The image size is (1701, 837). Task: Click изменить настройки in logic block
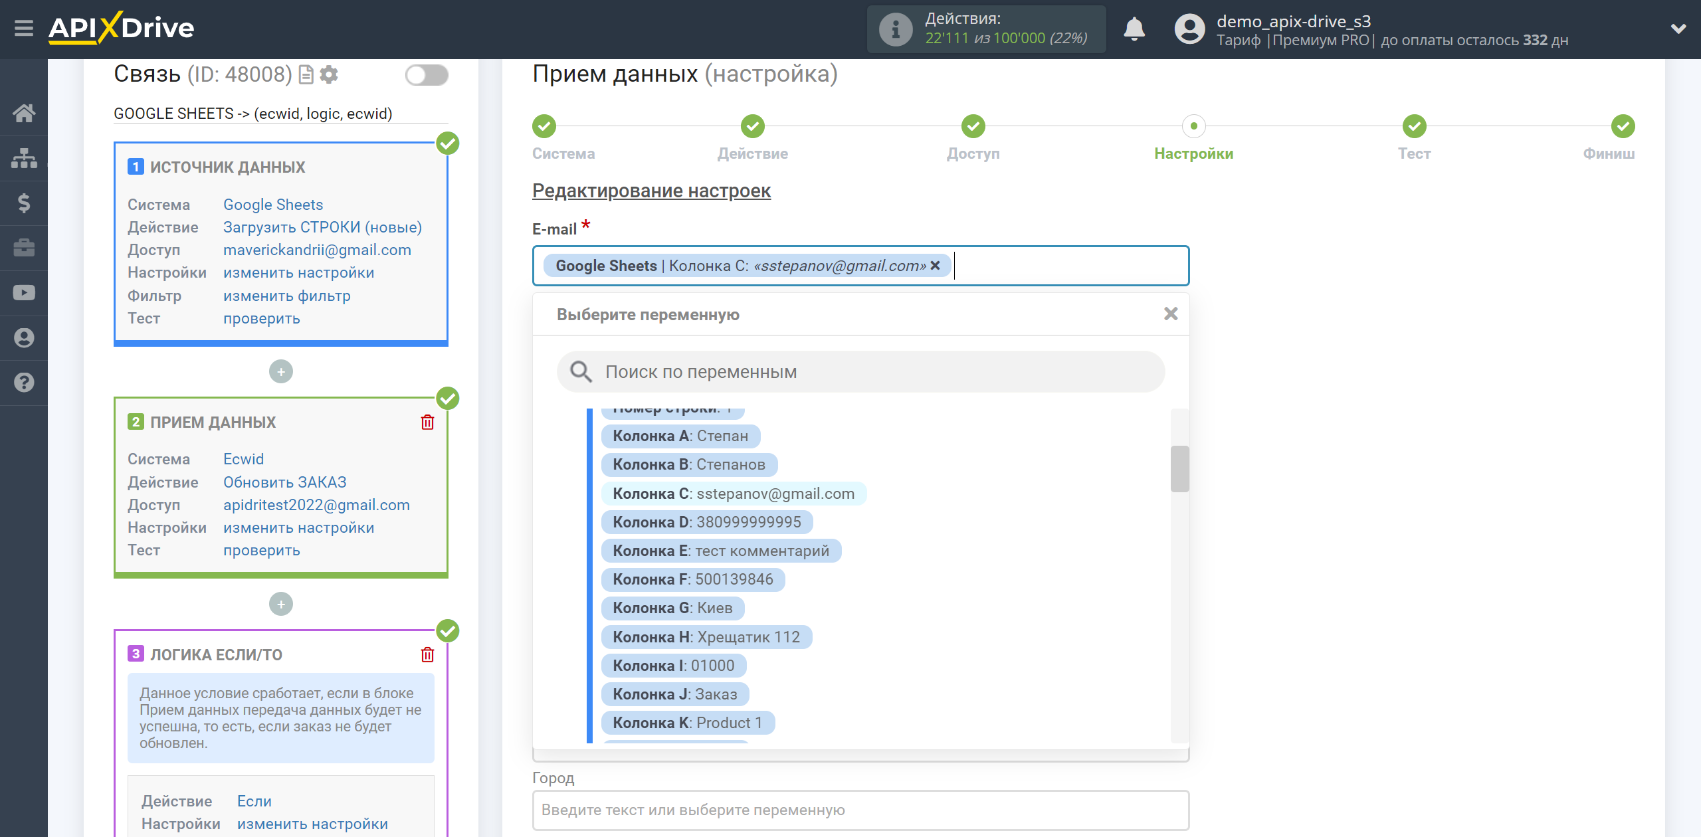pos(312,824)
